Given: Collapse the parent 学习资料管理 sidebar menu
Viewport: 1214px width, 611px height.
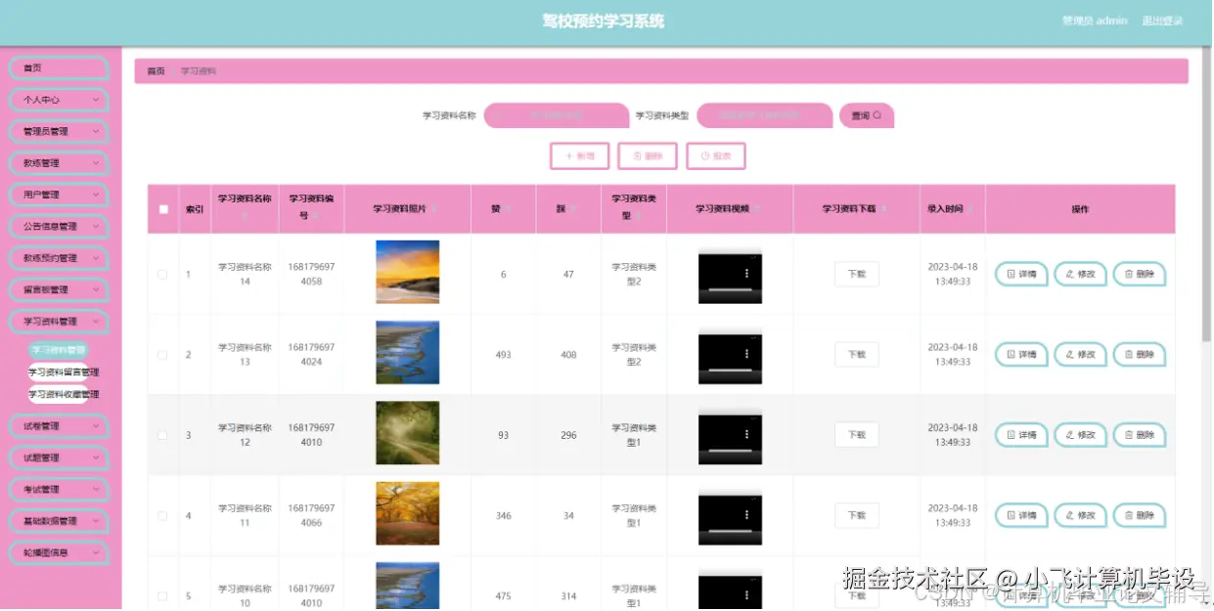Looking at the screenshot, I should [59, 322].
